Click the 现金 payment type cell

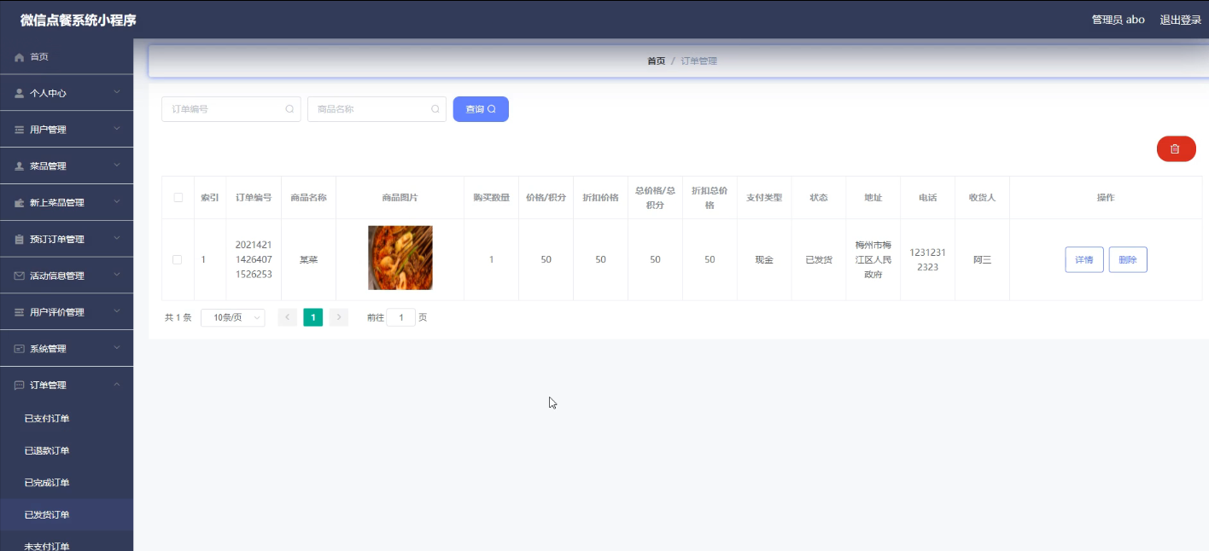[x=764, y=259]
